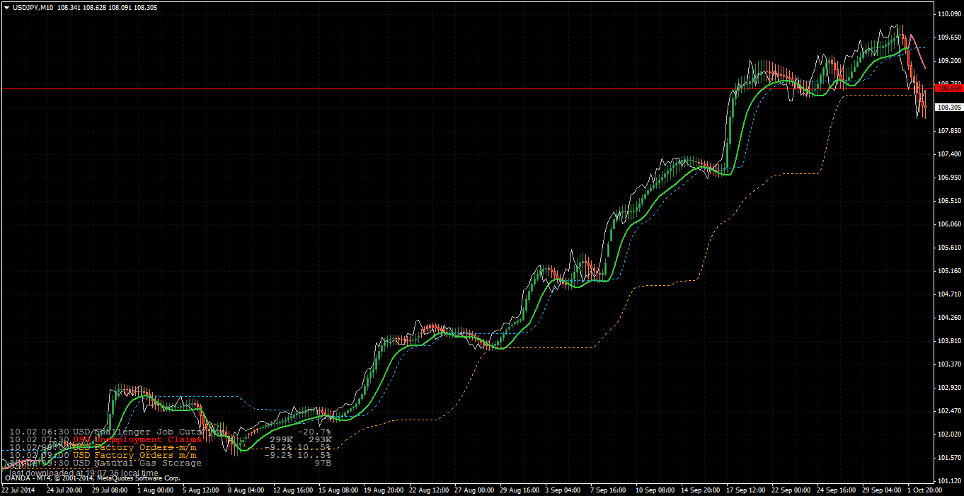
Task: Click the 106.950 price scale label
Action: (x=948, y=178)
